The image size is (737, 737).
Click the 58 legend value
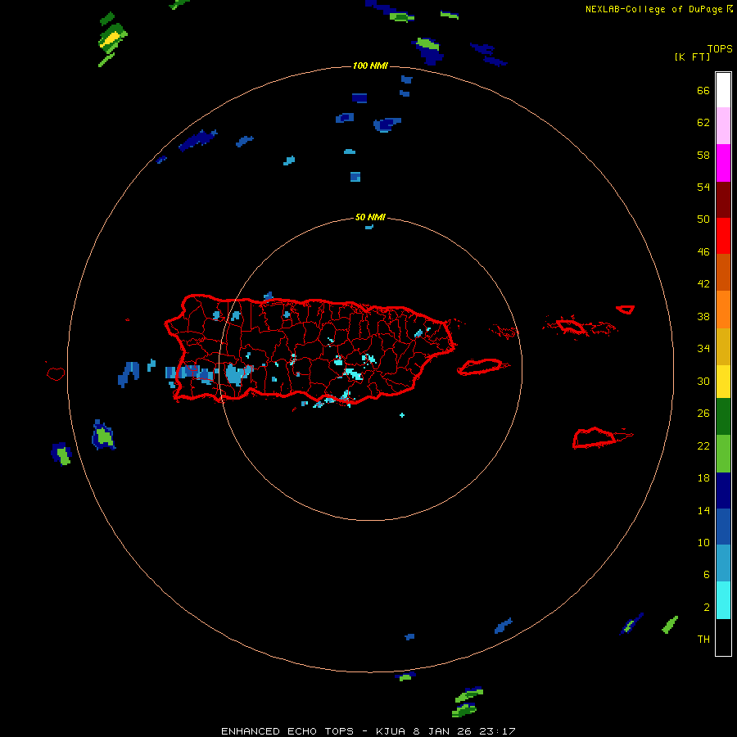(x=703, y=155)
